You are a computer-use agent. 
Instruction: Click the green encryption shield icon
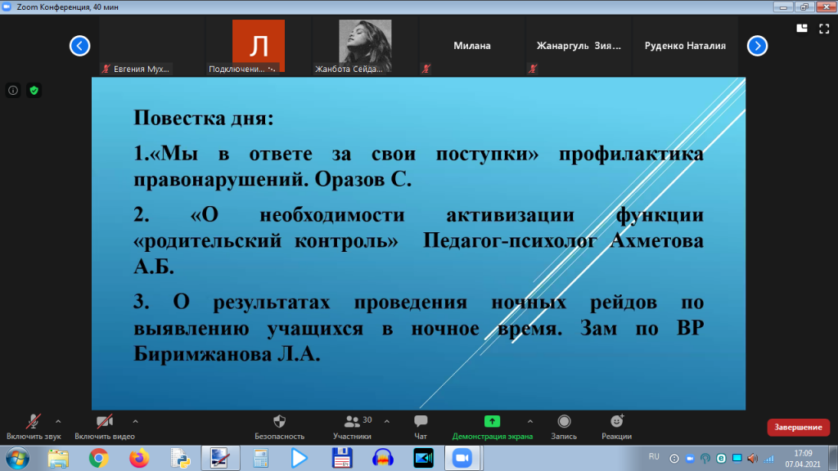pos(34,90)
